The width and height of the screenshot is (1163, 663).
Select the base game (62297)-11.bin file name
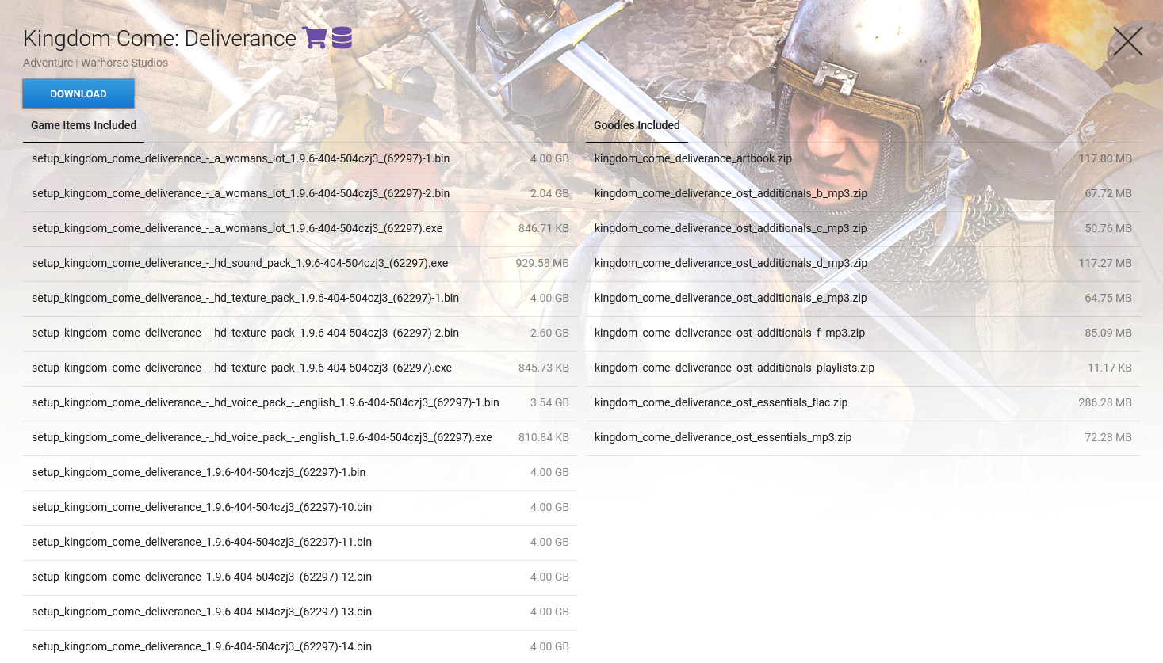201,542
